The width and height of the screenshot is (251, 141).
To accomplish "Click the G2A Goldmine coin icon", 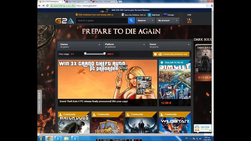I will [77, 14].
